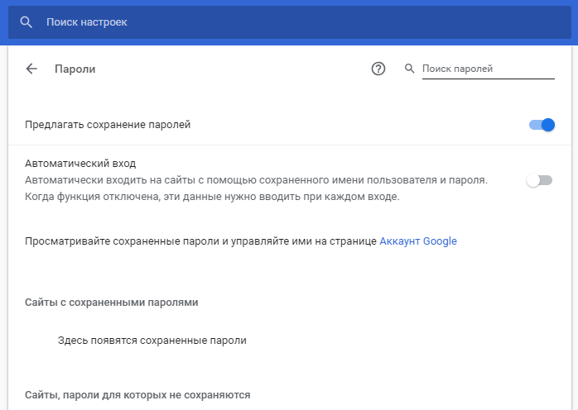Click the Автоматически входить на сайты description line
578x410 pixels.
256,180
